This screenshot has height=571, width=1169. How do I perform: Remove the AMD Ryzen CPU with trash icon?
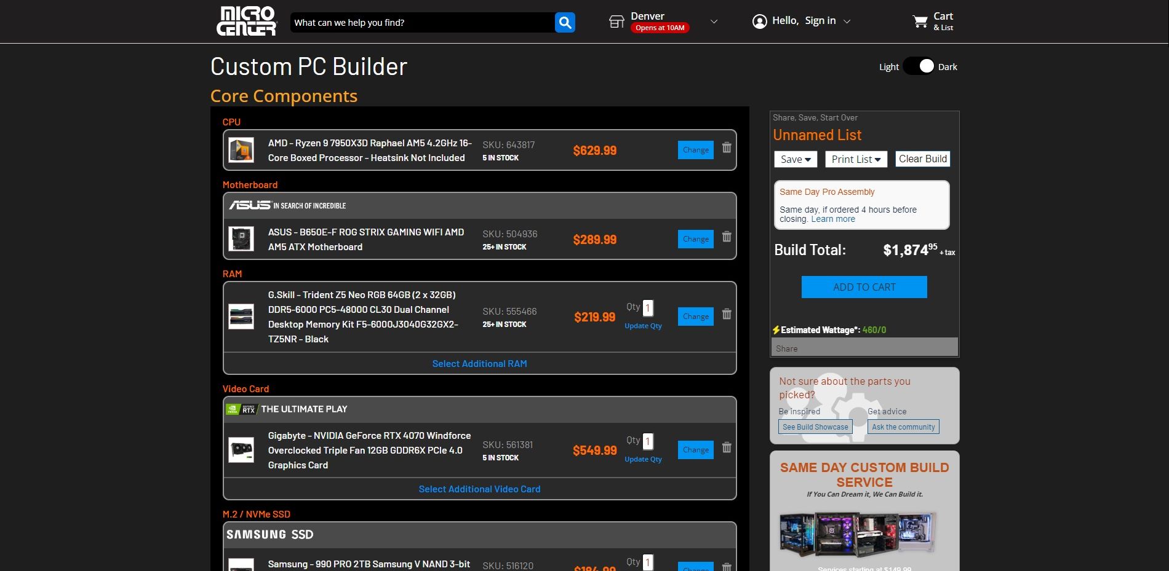[x=727, y=148]
